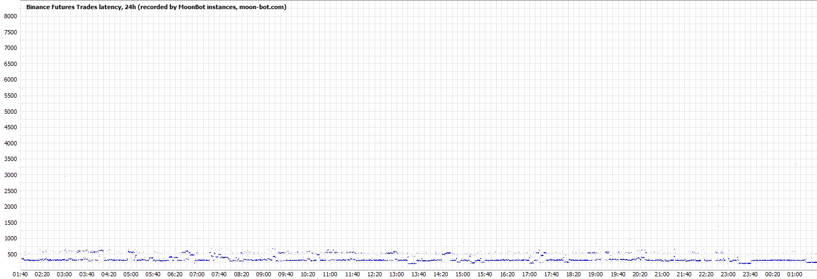Screen dimensions: 817x279
Task: Click the 08:20 time label
Action: click(241, 274)
